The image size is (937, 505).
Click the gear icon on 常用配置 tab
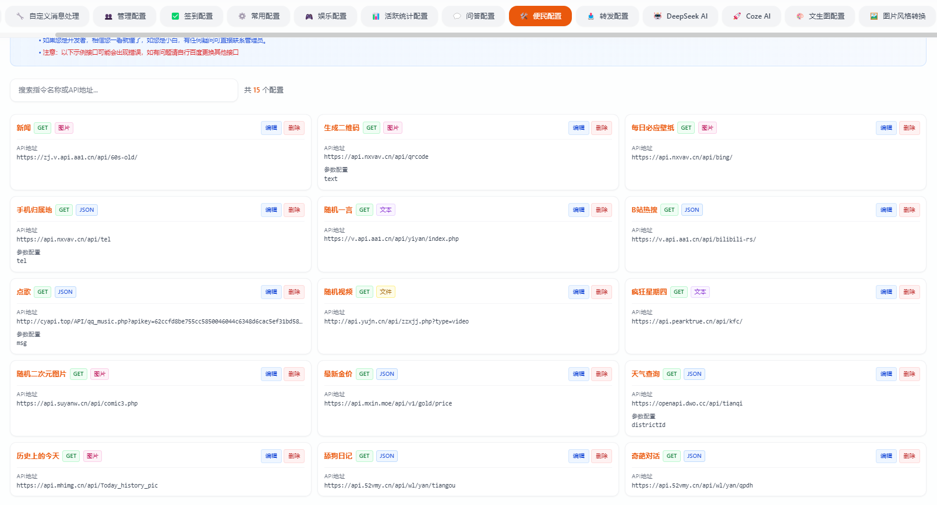pyautogui.click(x=242, y=16)
